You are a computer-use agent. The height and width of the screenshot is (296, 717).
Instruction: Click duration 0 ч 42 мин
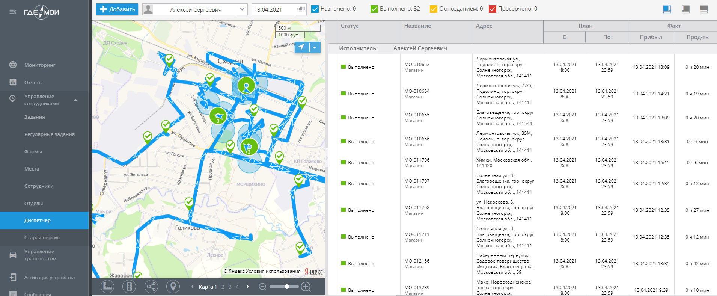697,264
